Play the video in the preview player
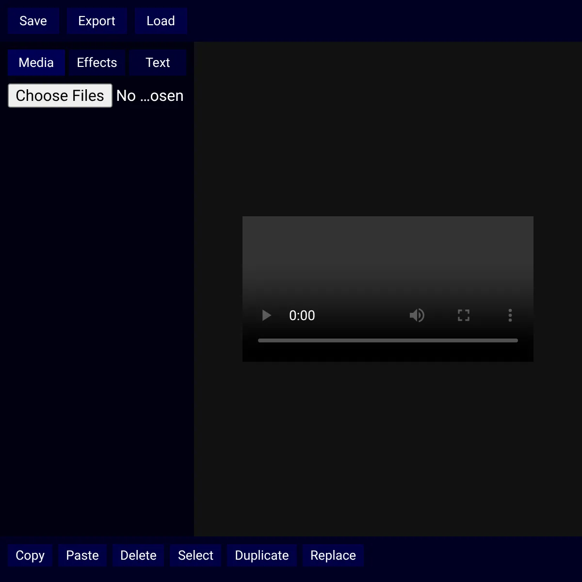 266,315
